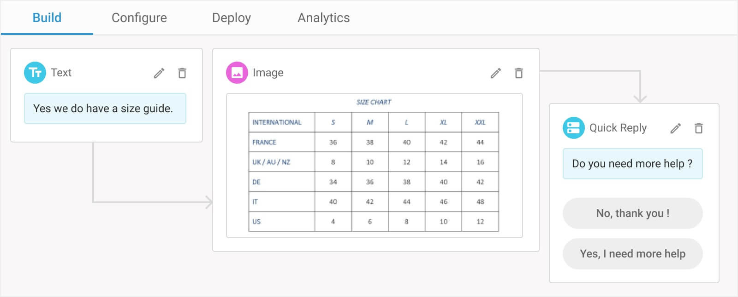Click the 'Yes, I need more help' button
738x297 pixels.
[x=633, y=254]
